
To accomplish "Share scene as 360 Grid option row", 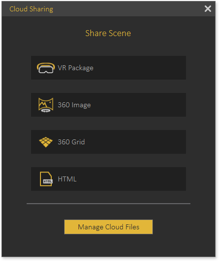I will (109, 142).
